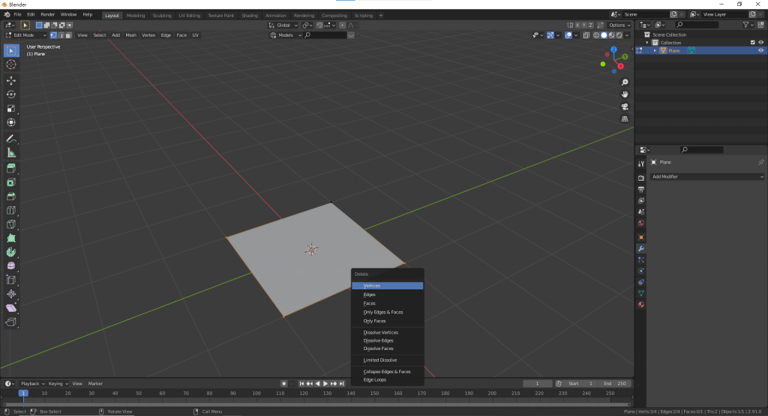Switch to wireframe shading
The height and width of the screenshot is (416, 768).
point(596,35)
